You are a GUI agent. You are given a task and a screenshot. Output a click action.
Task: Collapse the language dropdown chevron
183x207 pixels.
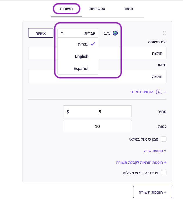coord(62,33)
